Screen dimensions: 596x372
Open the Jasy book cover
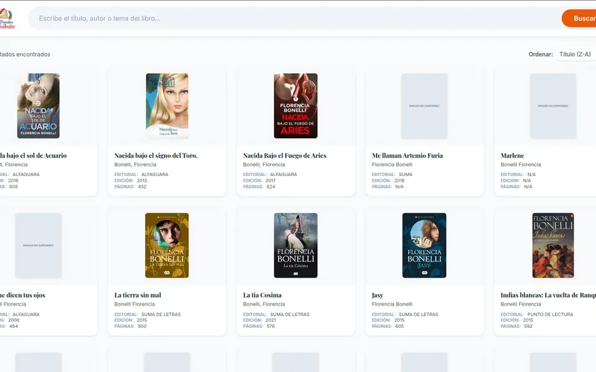424,246
